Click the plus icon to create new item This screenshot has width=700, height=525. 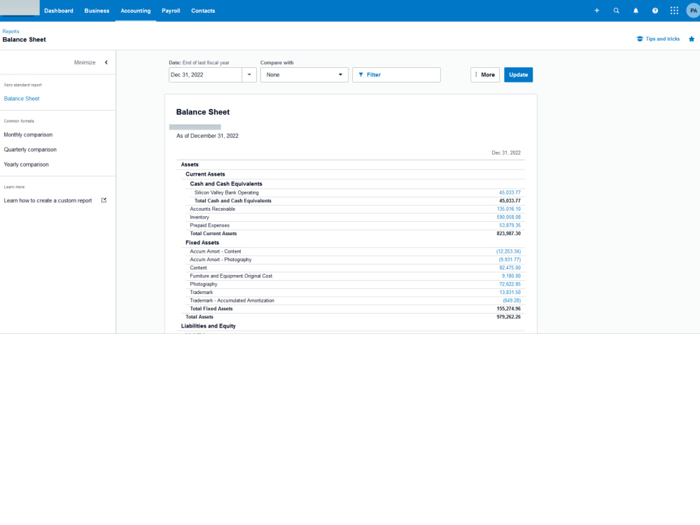click(x=596, y=10)
